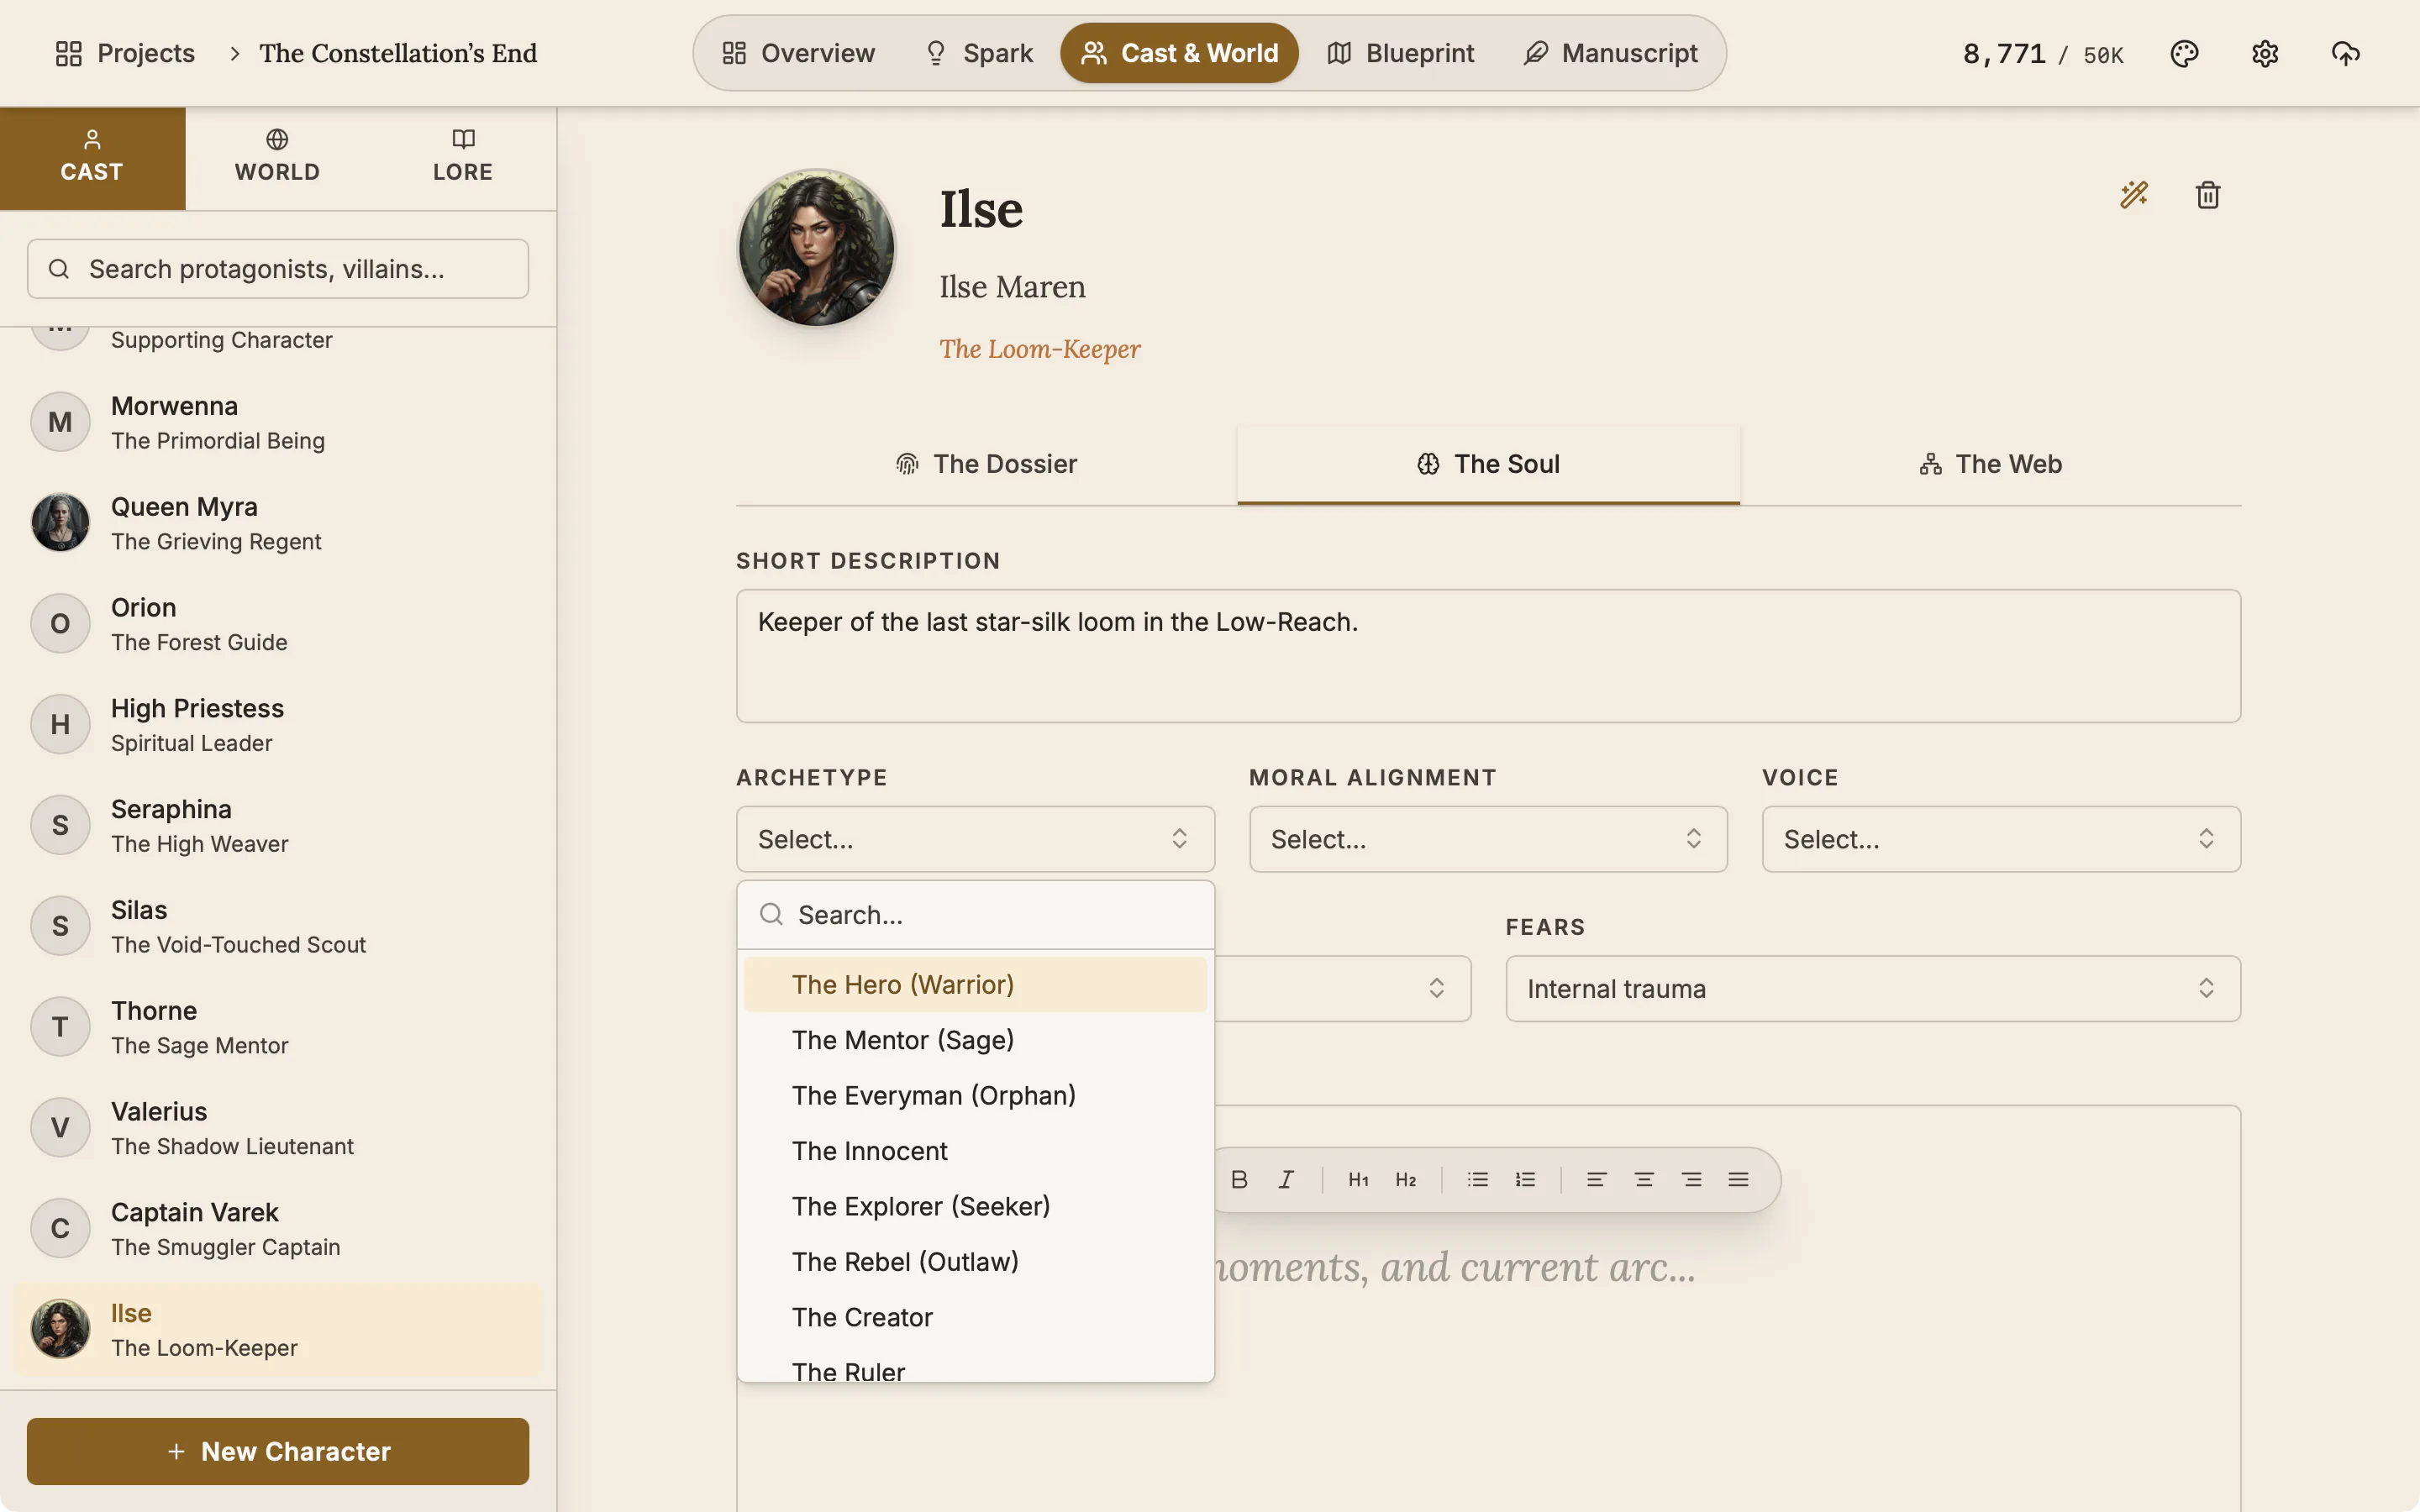Click the magic wand generate icon

tap(2134, 194)
